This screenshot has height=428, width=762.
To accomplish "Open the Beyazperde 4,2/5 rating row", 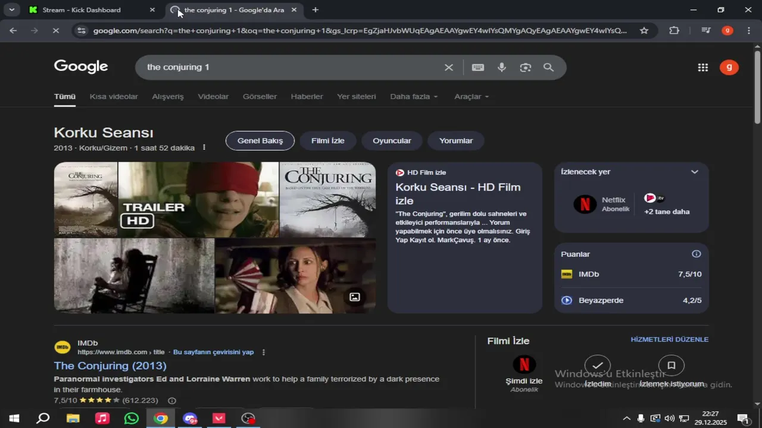I will tap(632, 300).
